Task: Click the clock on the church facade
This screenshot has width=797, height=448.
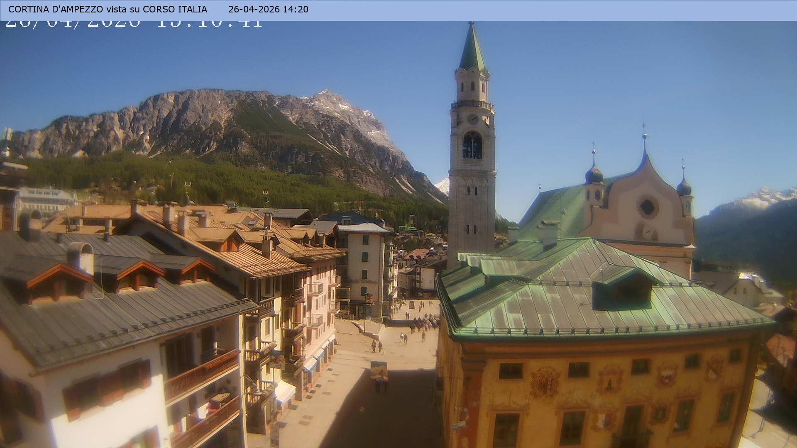Action: 648,233
